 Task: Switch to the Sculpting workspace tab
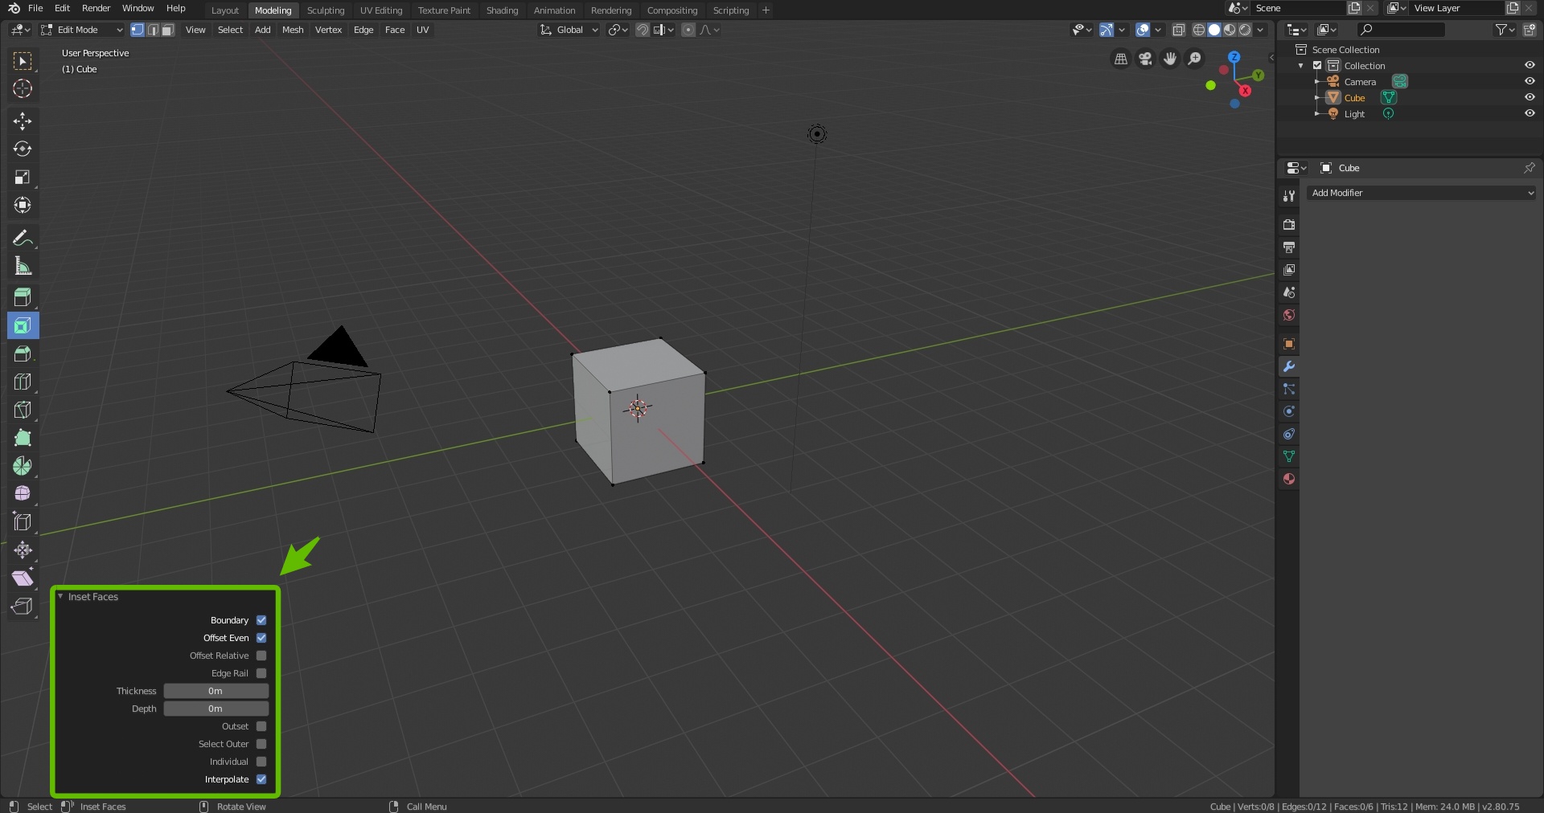pos(326,10)
